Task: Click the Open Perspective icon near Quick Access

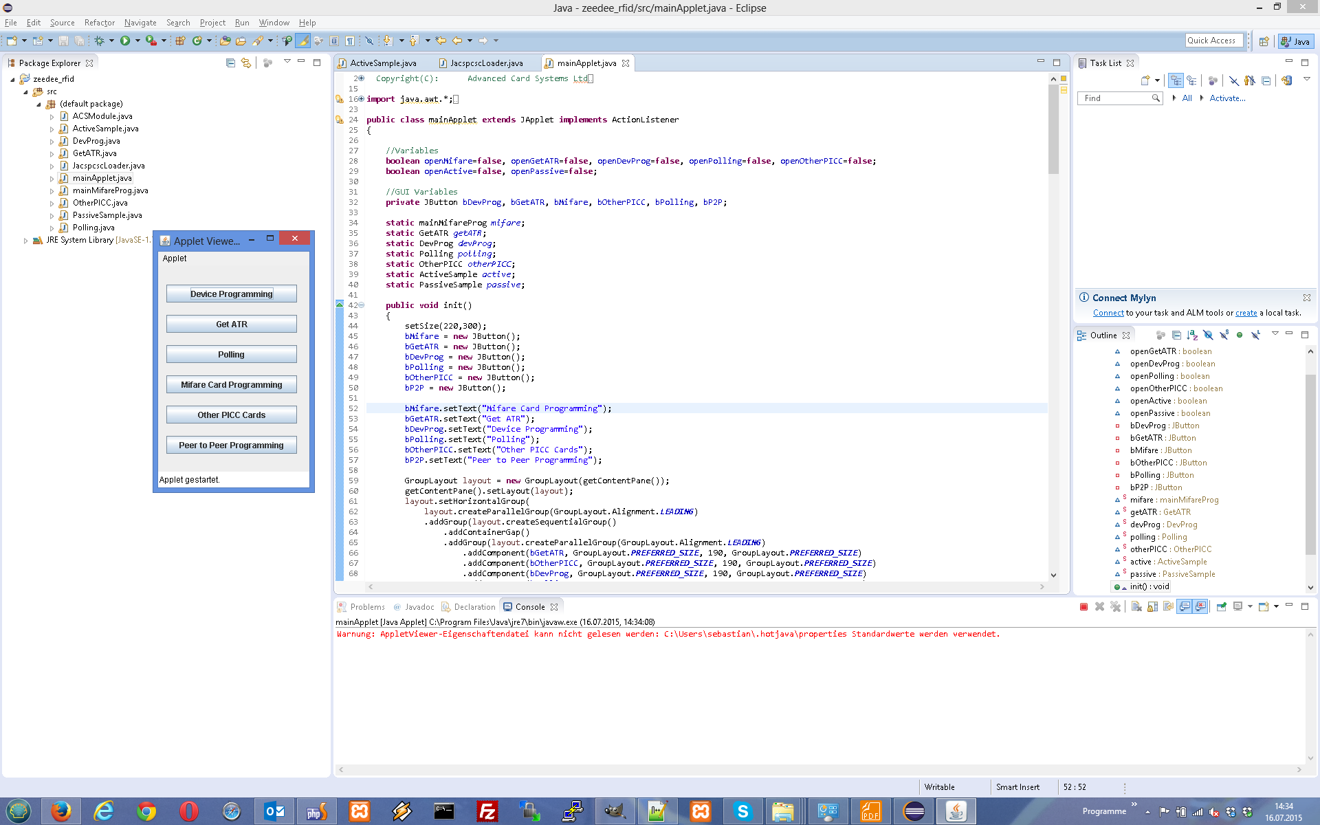Action: [x=1264, y=41]
